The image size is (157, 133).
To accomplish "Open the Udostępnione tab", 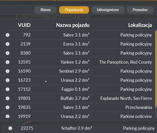I will coord(108,10).
